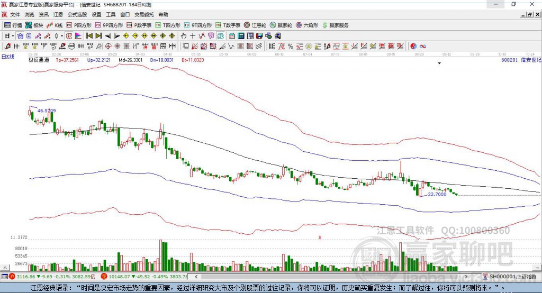Screen dimensions: 542x293
Task: Select the red pencil drawing tool
Action: point(7,47)
